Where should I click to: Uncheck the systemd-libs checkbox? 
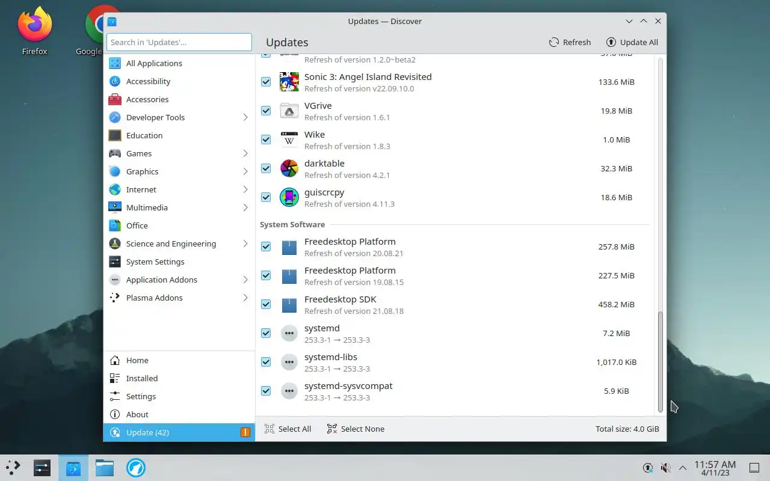[x=266, y=362]
